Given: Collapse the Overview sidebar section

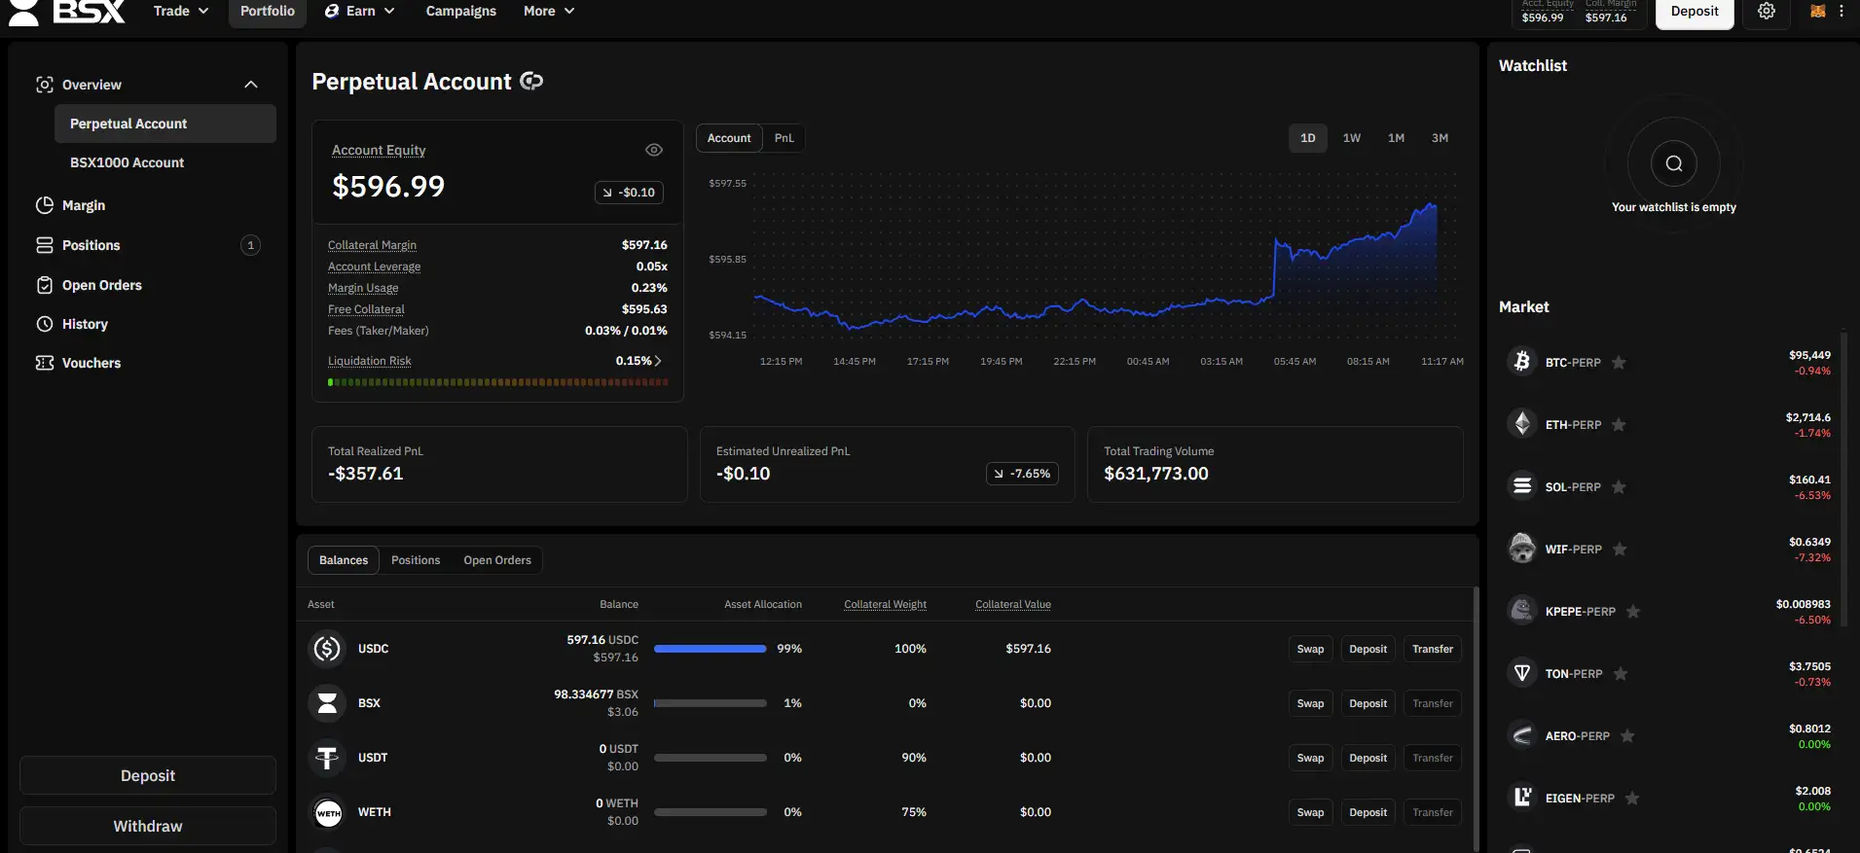Looking at the screenshot, I should click(250, 85).
